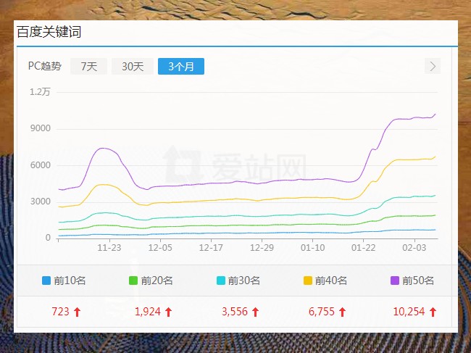Click the 前40名 legend label

click(x=331, y=281)
